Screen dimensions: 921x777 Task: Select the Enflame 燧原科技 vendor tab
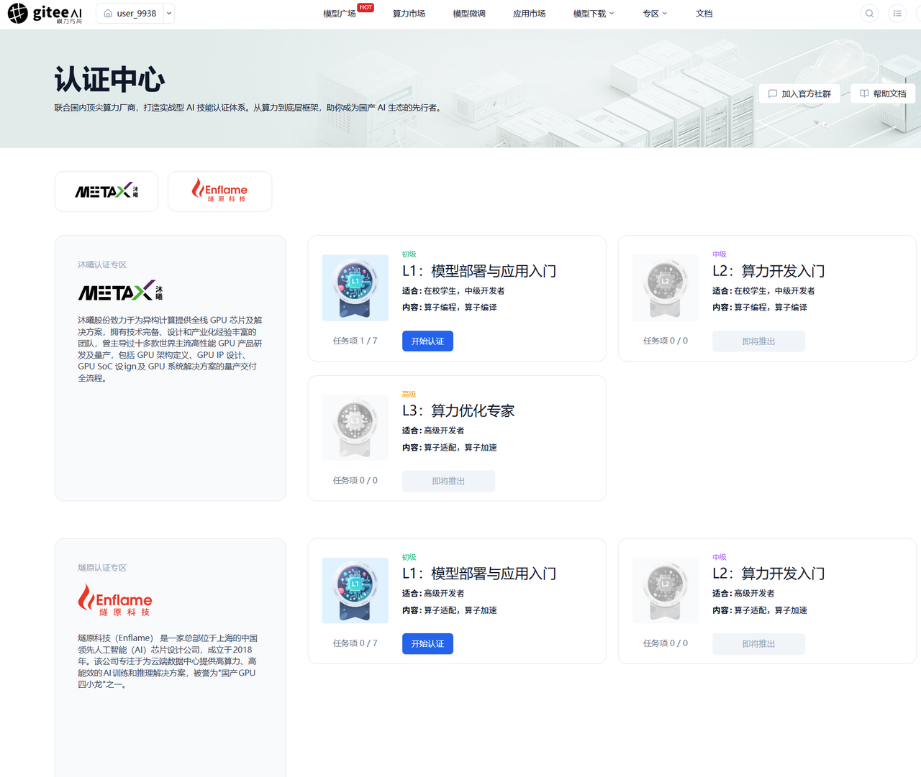tap(219, 191)
